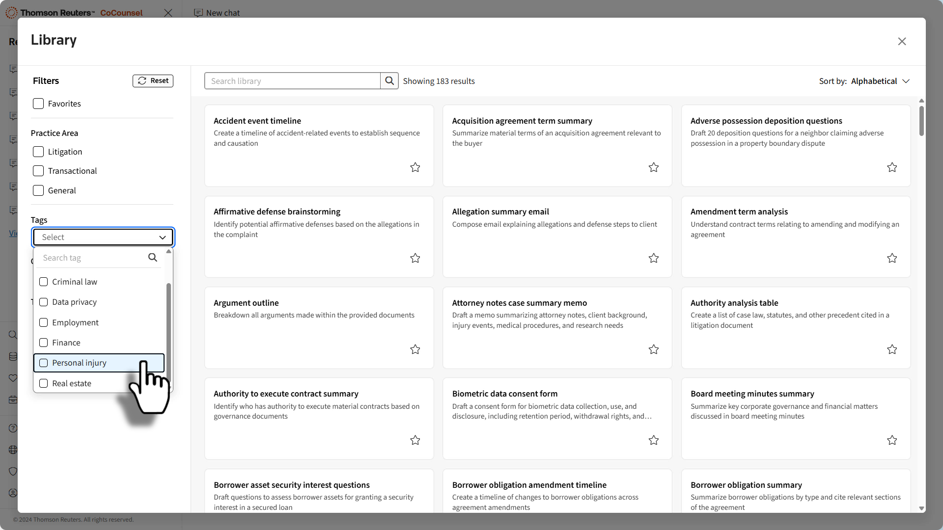Check the Transactional practice area checkbox

[38, 171]
